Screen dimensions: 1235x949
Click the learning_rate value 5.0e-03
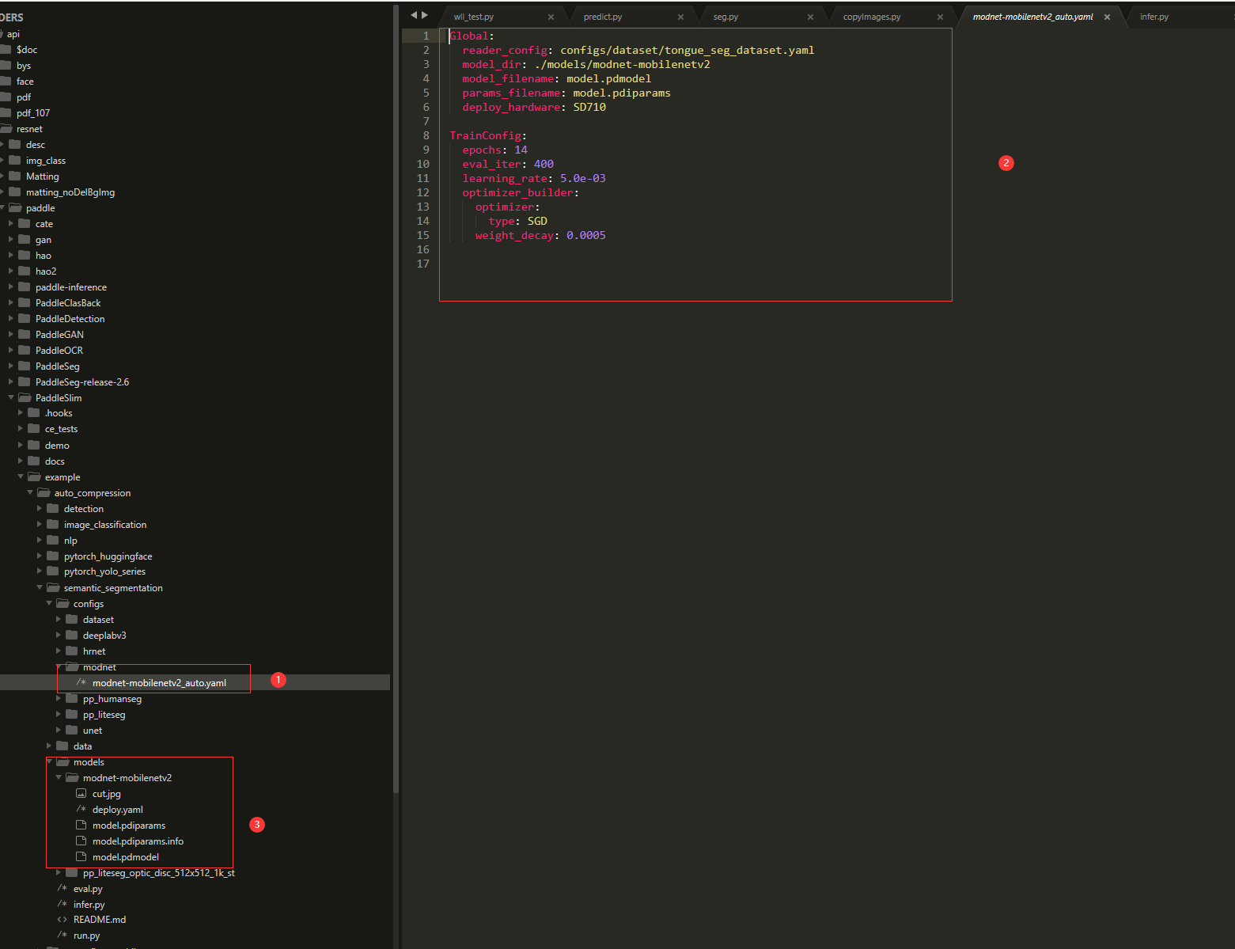(583, 178)
